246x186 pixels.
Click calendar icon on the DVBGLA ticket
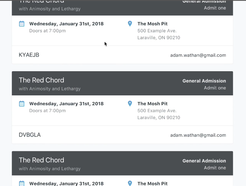(x=22, y=103)
